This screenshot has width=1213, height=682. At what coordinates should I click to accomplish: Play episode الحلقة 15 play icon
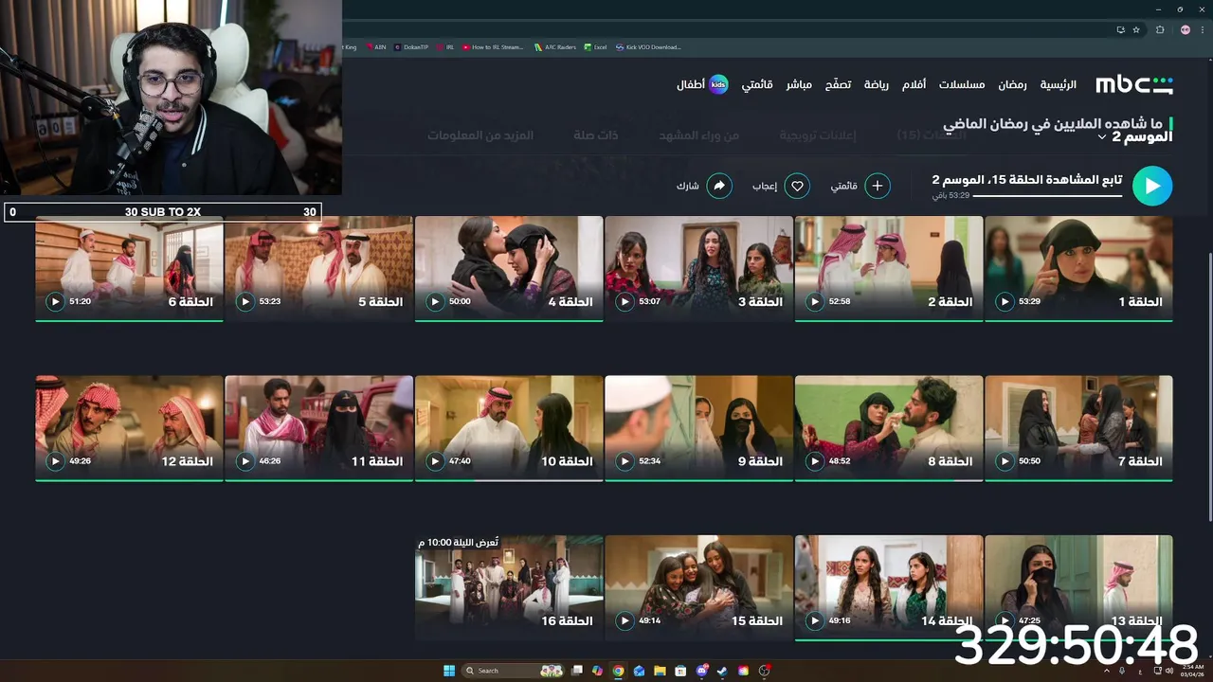coord(625,621)
